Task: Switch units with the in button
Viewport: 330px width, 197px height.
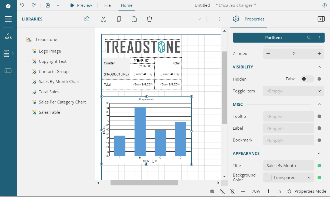Action: 279,191
